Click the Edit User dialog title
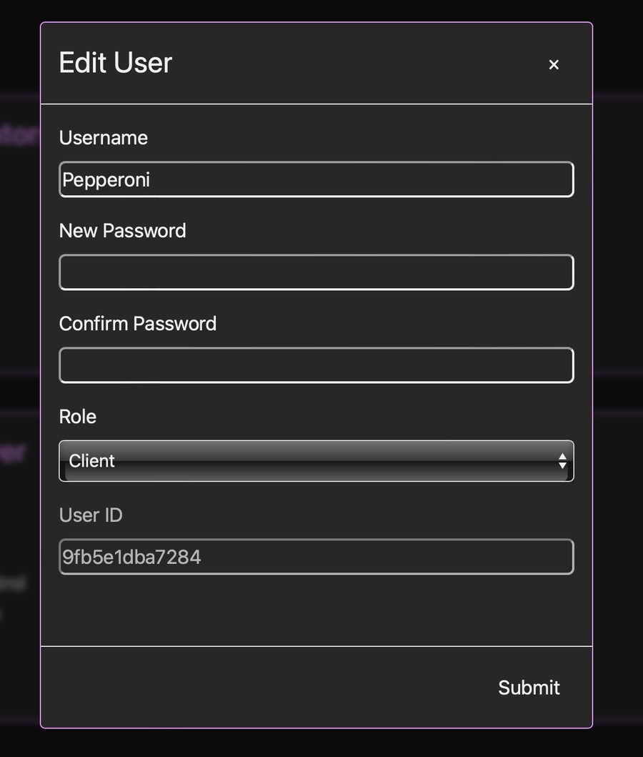The width and height of the screenshot is (643, 757). point(115,63)
